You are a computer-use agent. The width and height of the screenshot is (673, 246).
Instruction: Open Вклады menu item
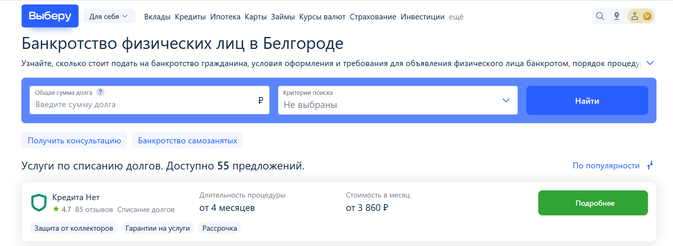click(x=157, y=17)
